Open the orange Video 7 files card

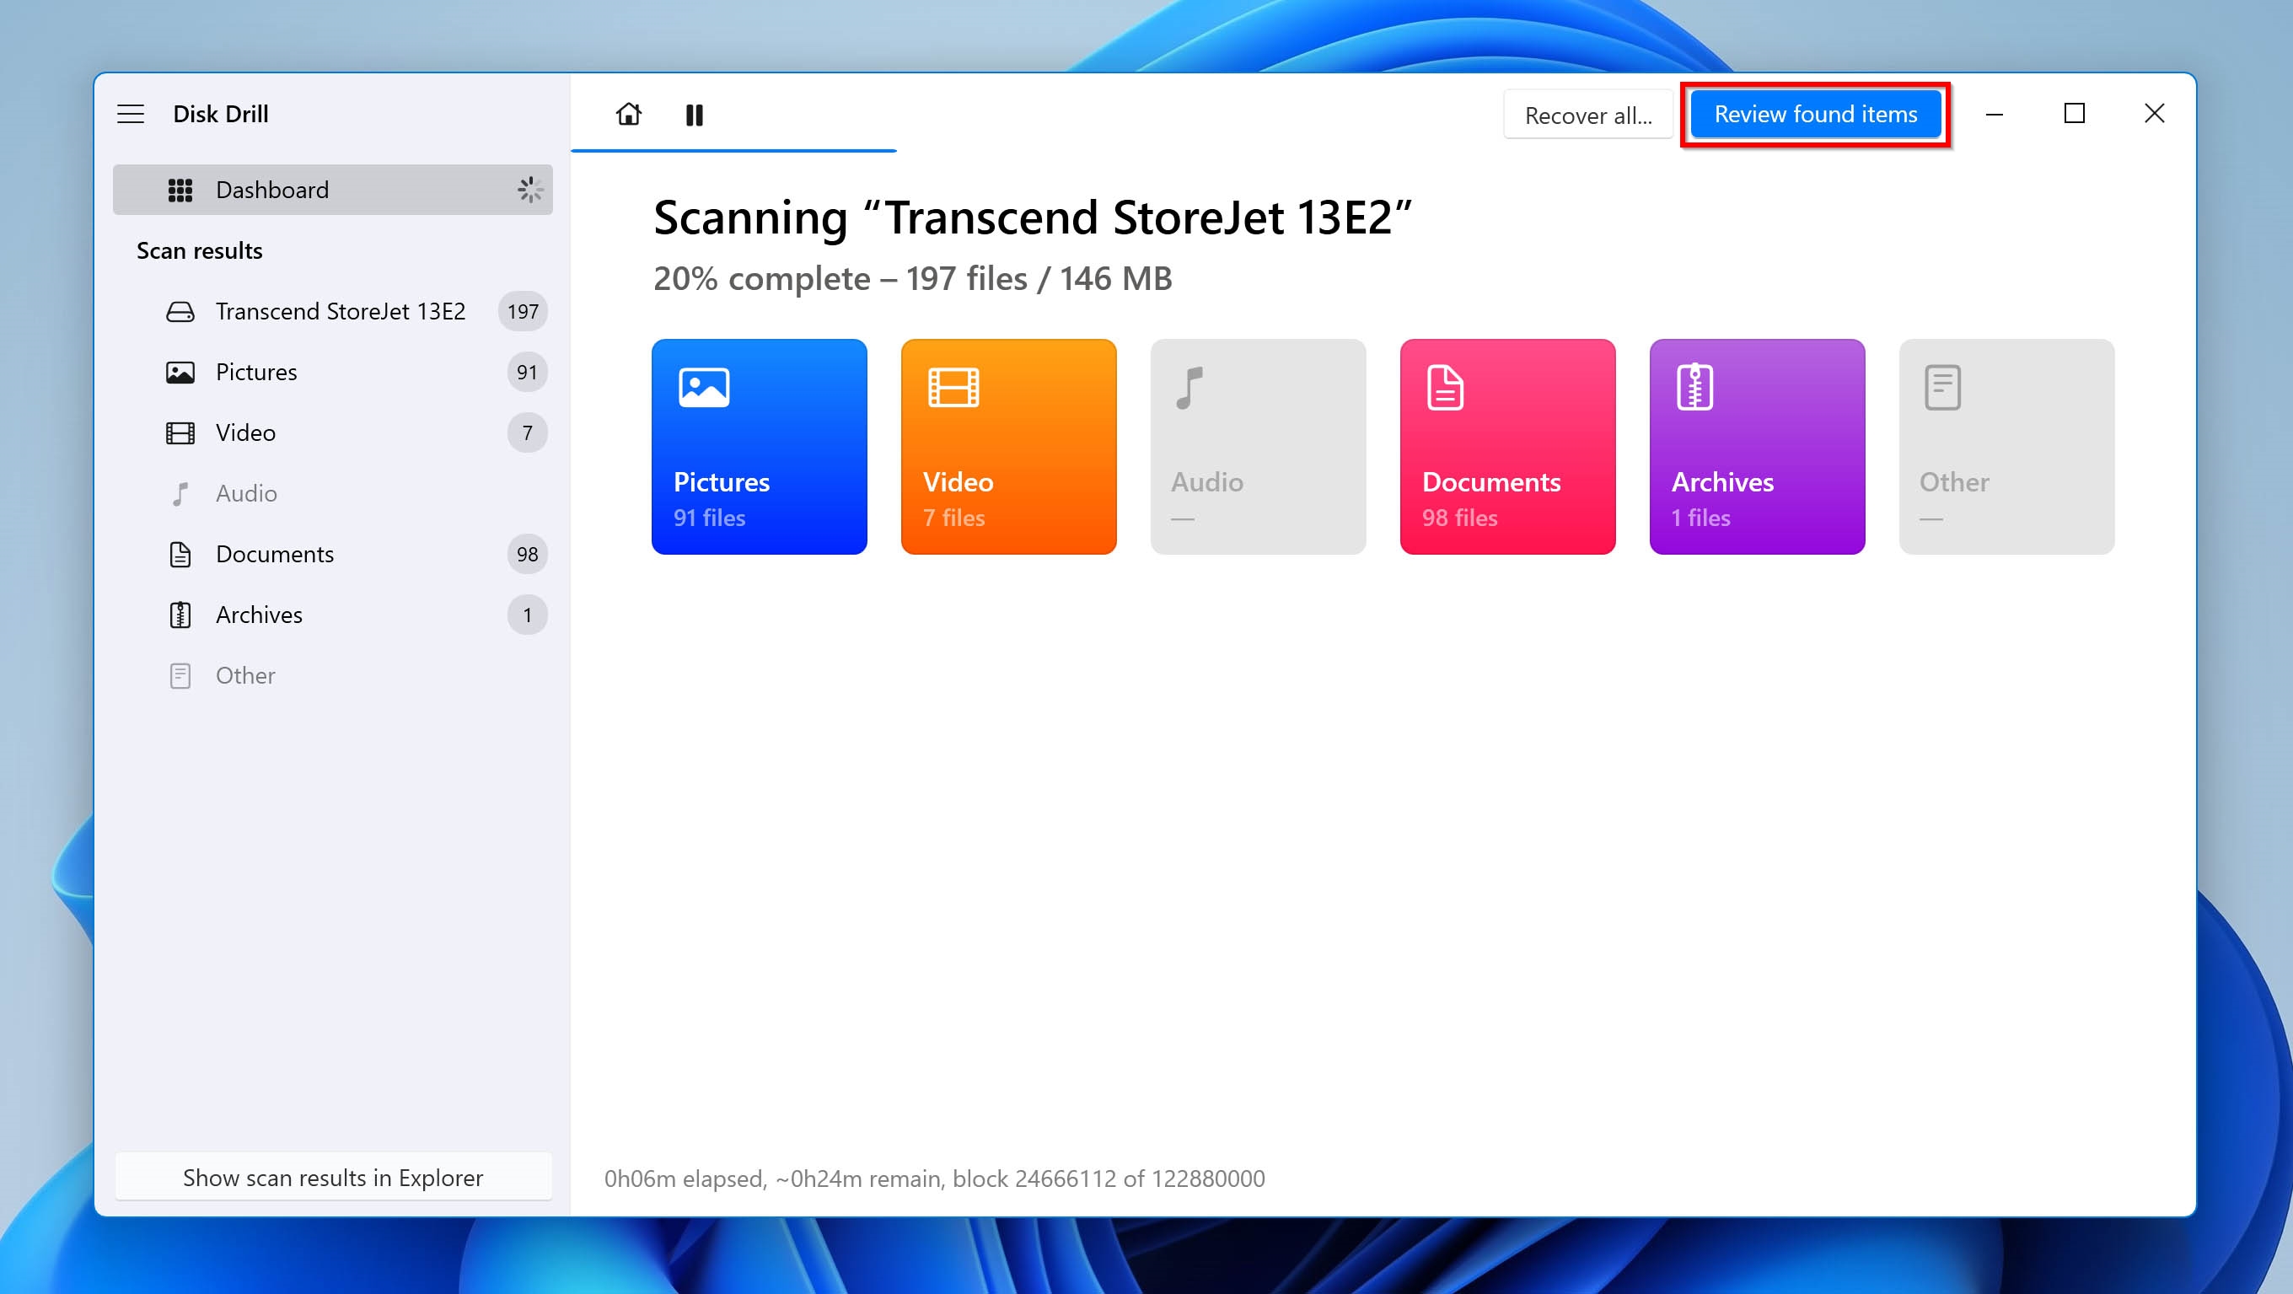(x=1008, y=447)
